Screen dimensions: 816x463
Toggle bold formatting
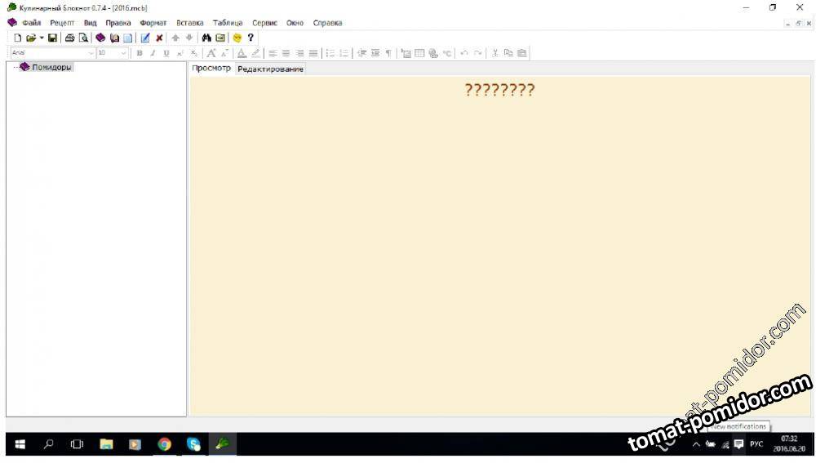click(139, 53)
